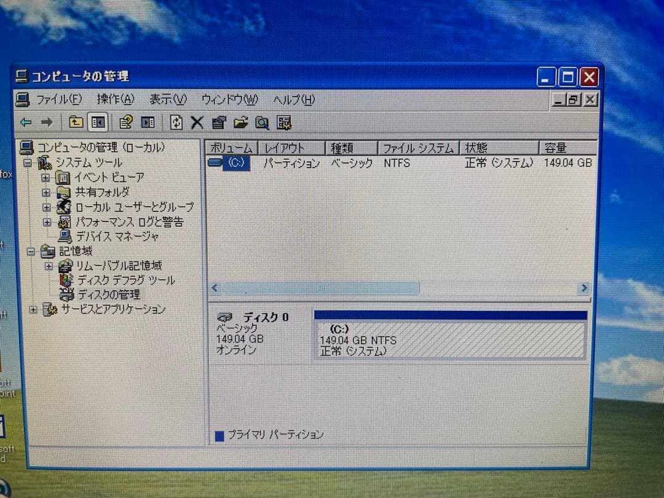
Task: Toggle the show/hide console tree icon
Action: click(x=97, y=122)
